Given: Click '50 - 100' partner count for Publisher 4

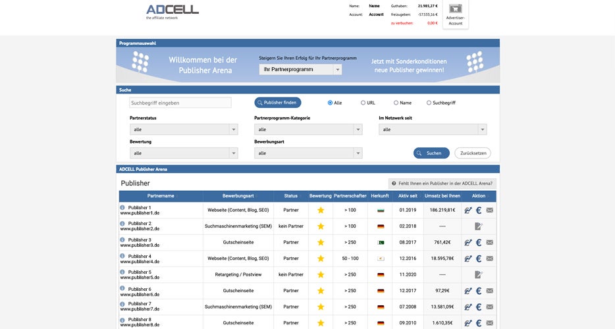Looking at the screenshot, I should [x=350, y=259].
